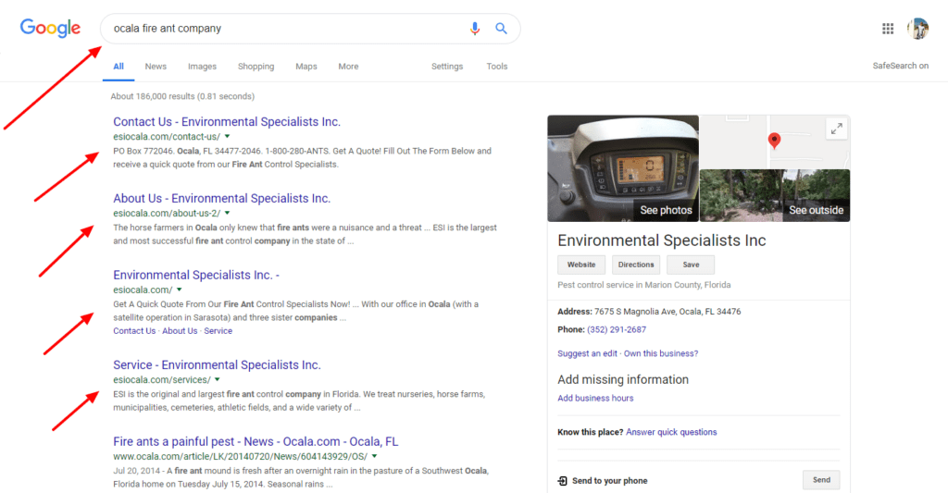Open search Settings
The image size is (948, 493).
(447, 67)
